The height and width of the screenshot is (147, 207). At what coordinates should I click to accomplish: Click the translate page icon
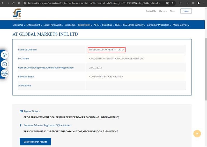click(167, 3)
